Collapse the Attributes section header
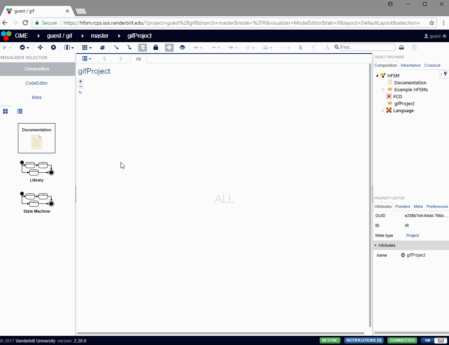 click(x=411, y=245)
